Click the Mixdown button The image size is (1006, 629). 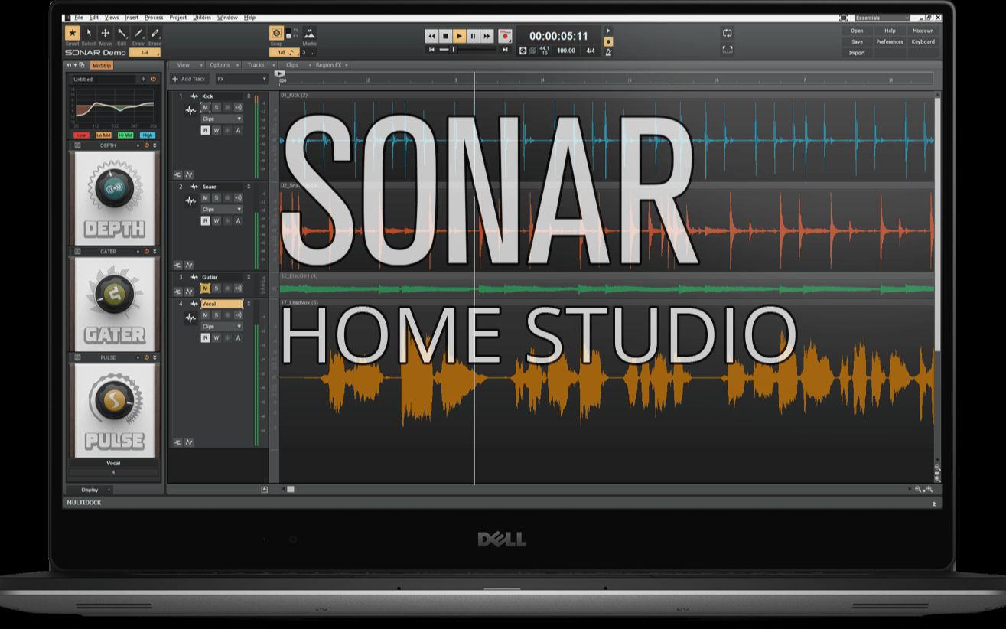(923, 31)
